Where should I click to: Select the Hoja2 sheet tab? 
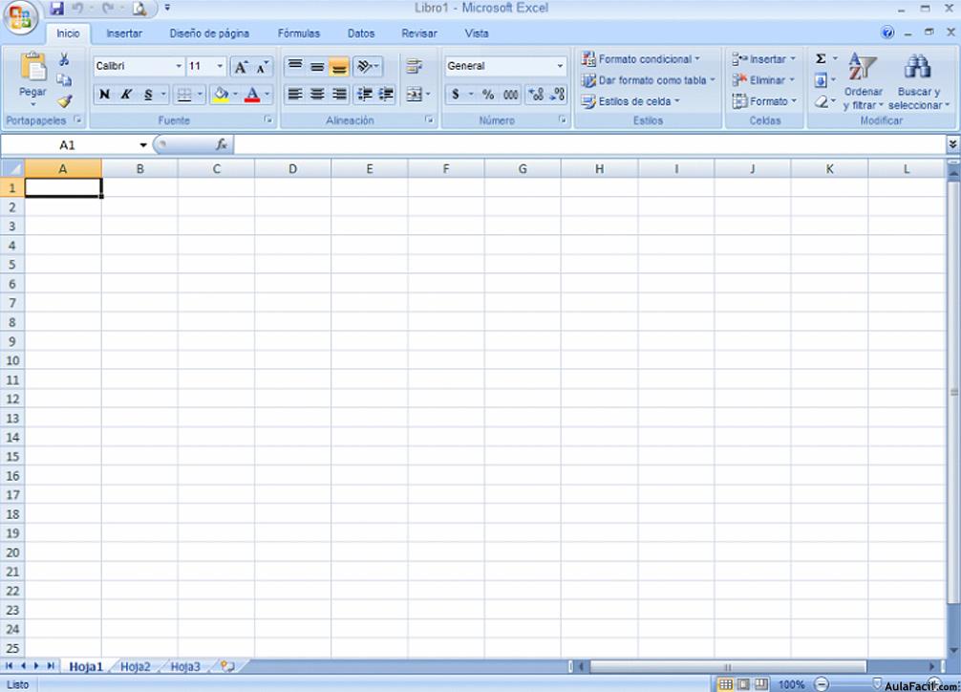pos(135,666)
